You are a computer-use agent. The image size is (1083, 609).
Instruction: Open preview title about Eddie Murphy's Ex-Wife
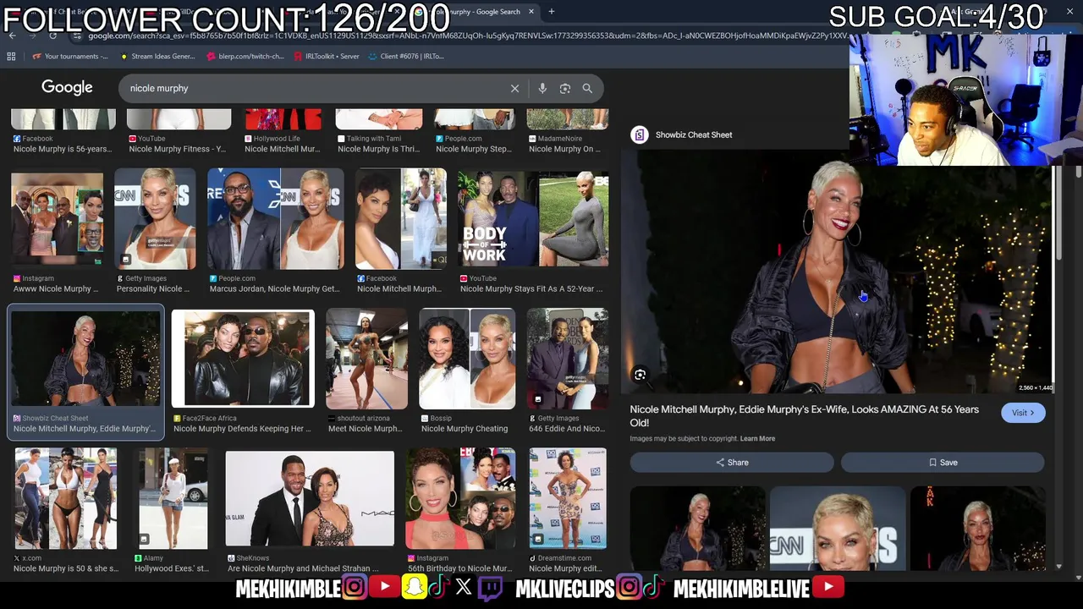click(804, 416)
